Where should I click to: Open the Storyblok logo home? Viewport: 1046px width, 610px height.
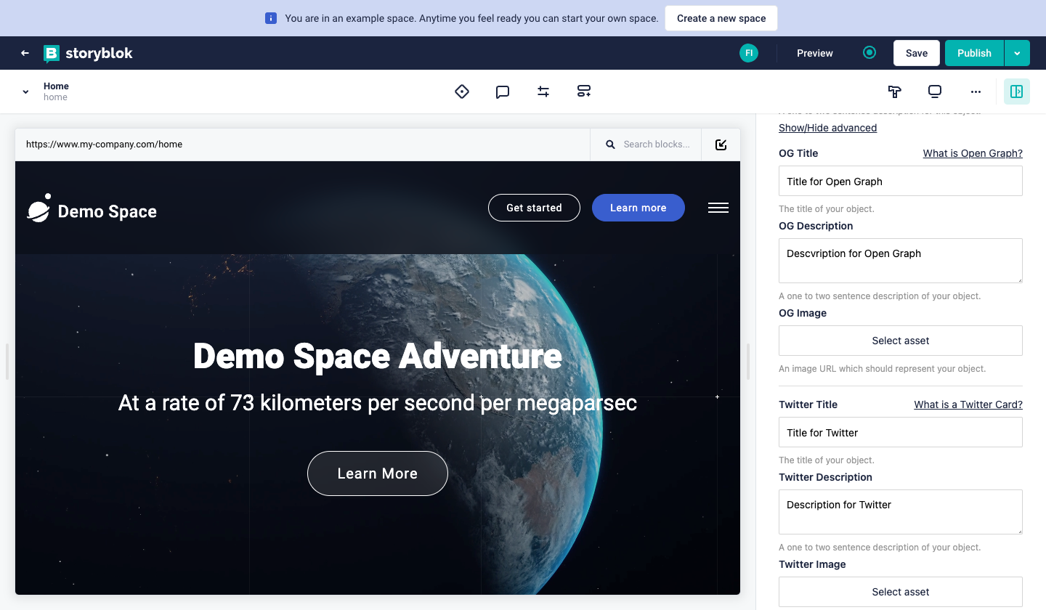coord(88,53)
